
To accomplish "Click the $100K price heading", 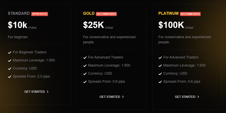I will (x=171, y=25).
